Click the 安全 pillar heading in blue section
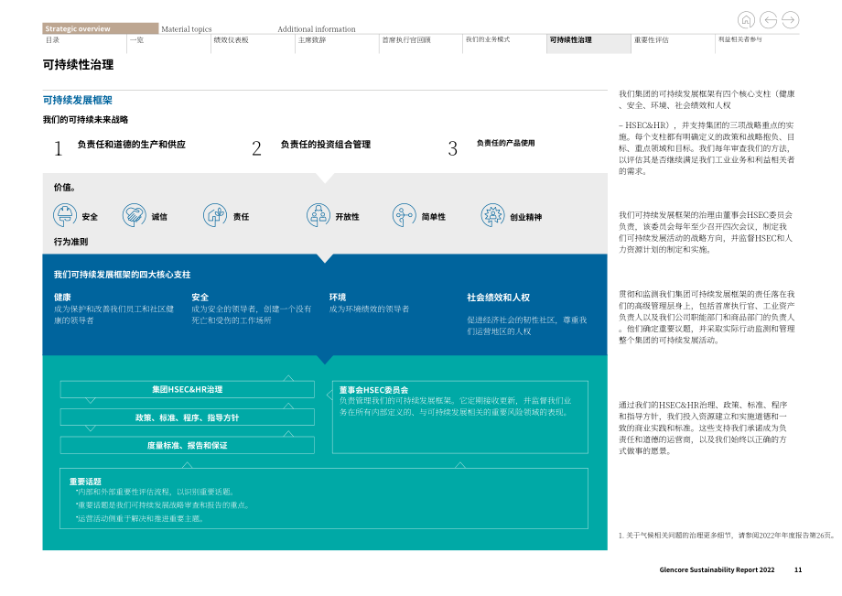842x596 pixels. (200, 297)
